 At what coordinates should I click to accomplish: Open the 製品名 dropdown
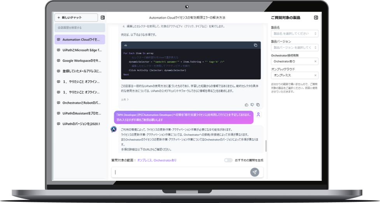[295, 34]
